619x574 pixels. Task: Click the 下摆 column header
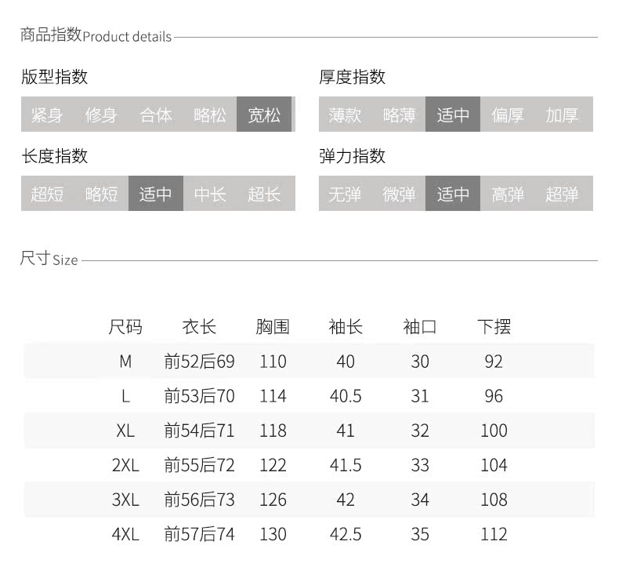(x=494, y=326)
